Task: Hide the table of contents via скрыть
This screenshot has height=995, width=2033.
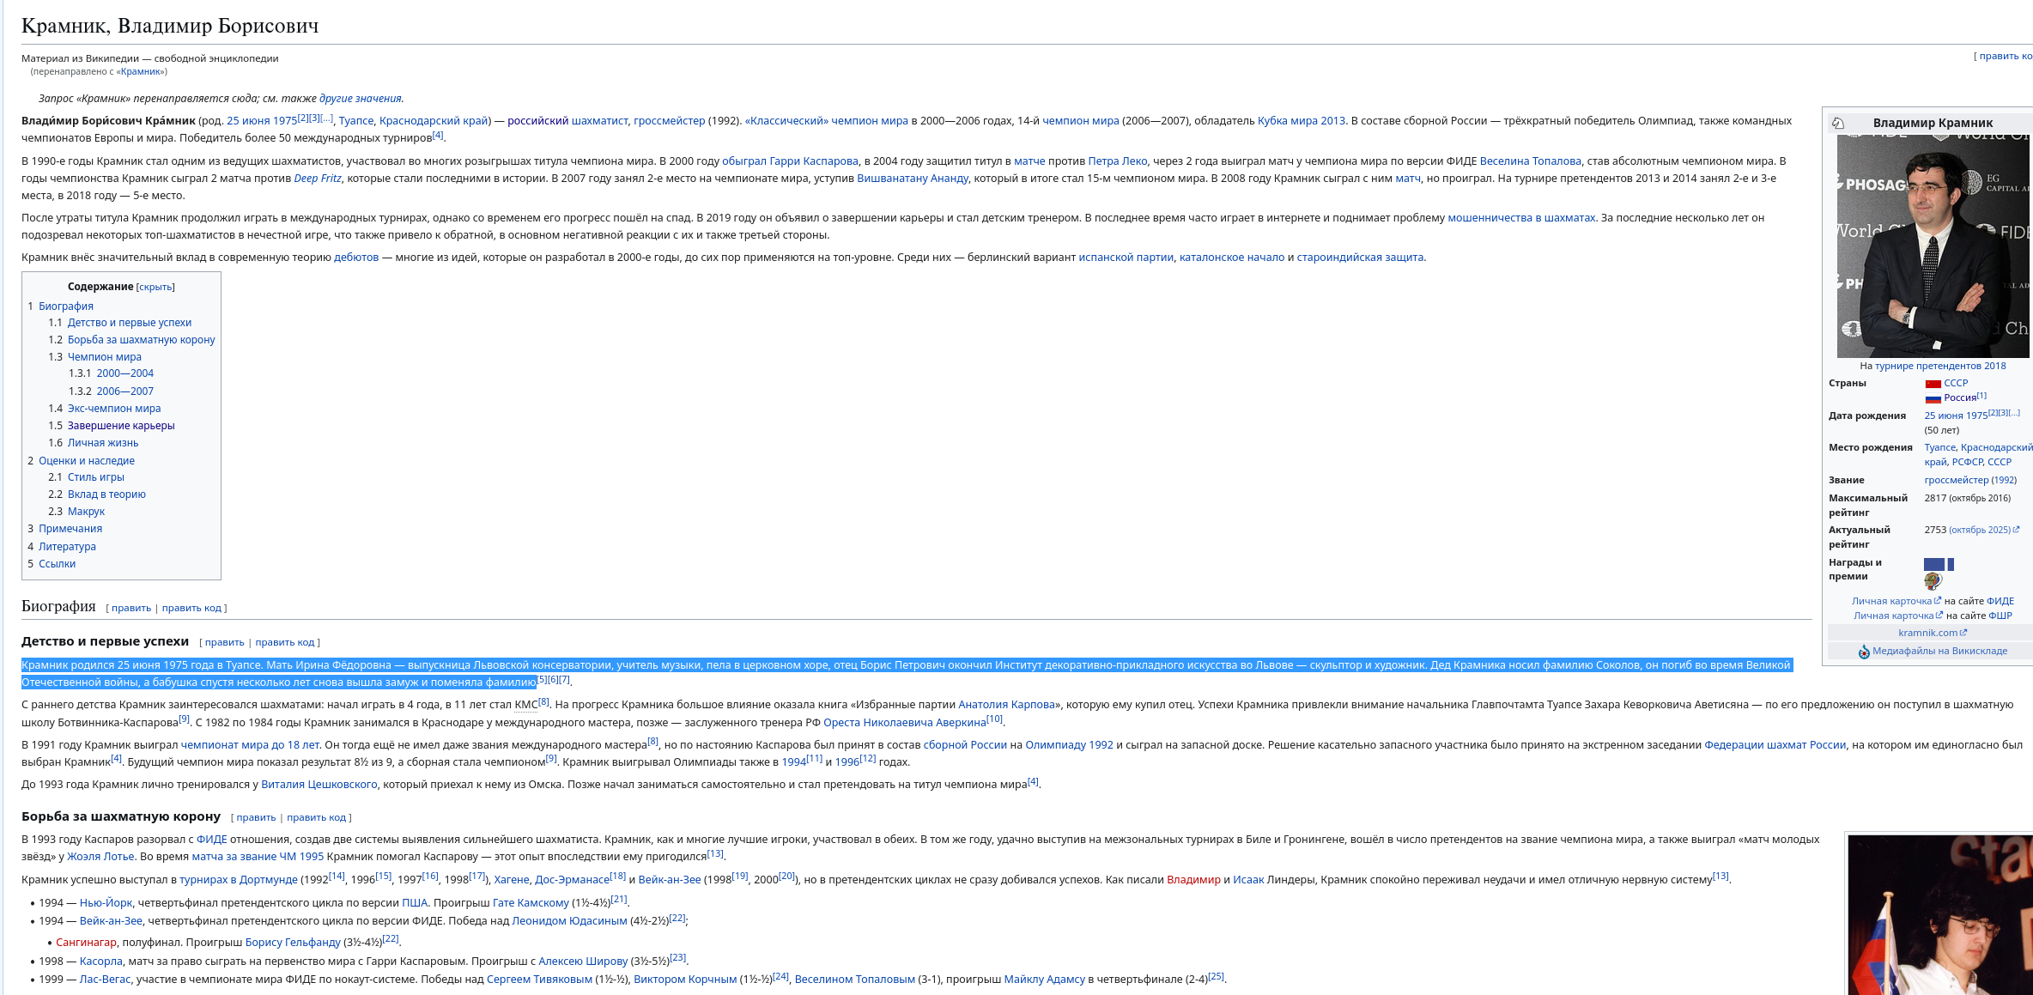Action: pos(155,288)
